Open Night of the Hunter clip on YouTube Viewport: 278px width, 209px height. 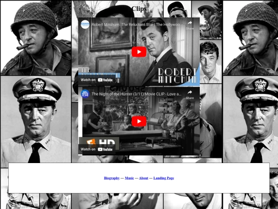point(97,149)
